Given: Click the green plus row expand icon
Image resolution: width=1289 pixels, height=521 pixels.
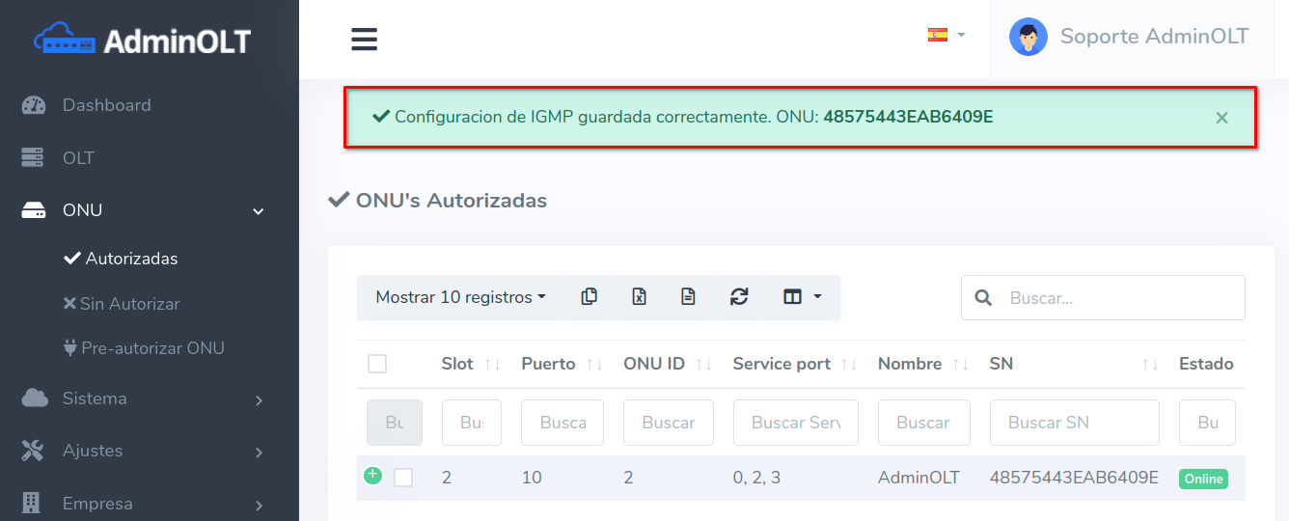Looking at the screenshot, I should (372, 476).
